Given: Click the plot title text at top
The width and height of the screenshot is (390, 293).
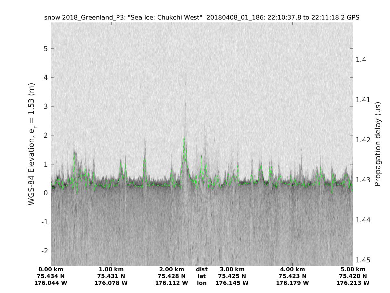Looking at the screenshot, I should tap(201, 18).
